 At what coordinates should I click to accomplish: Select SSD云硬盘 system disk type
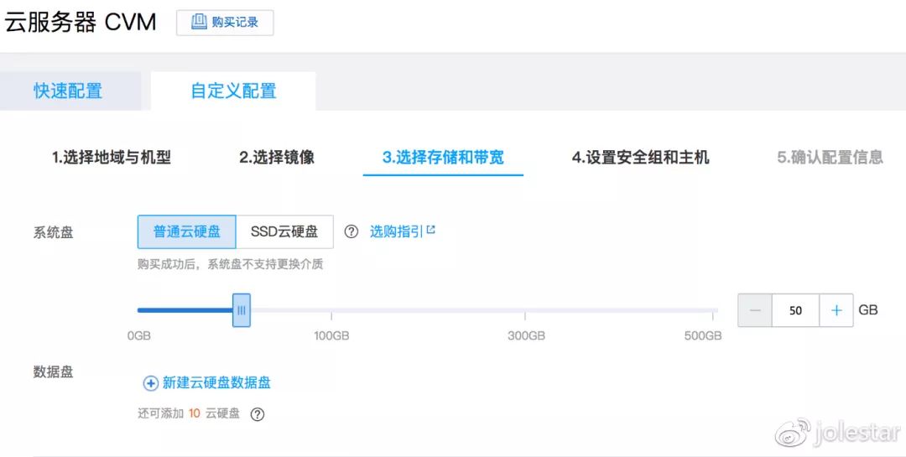click(284, 231)
